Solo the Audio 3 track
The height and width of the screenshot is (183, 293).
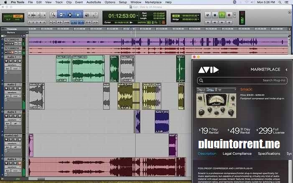click(15, 116)
